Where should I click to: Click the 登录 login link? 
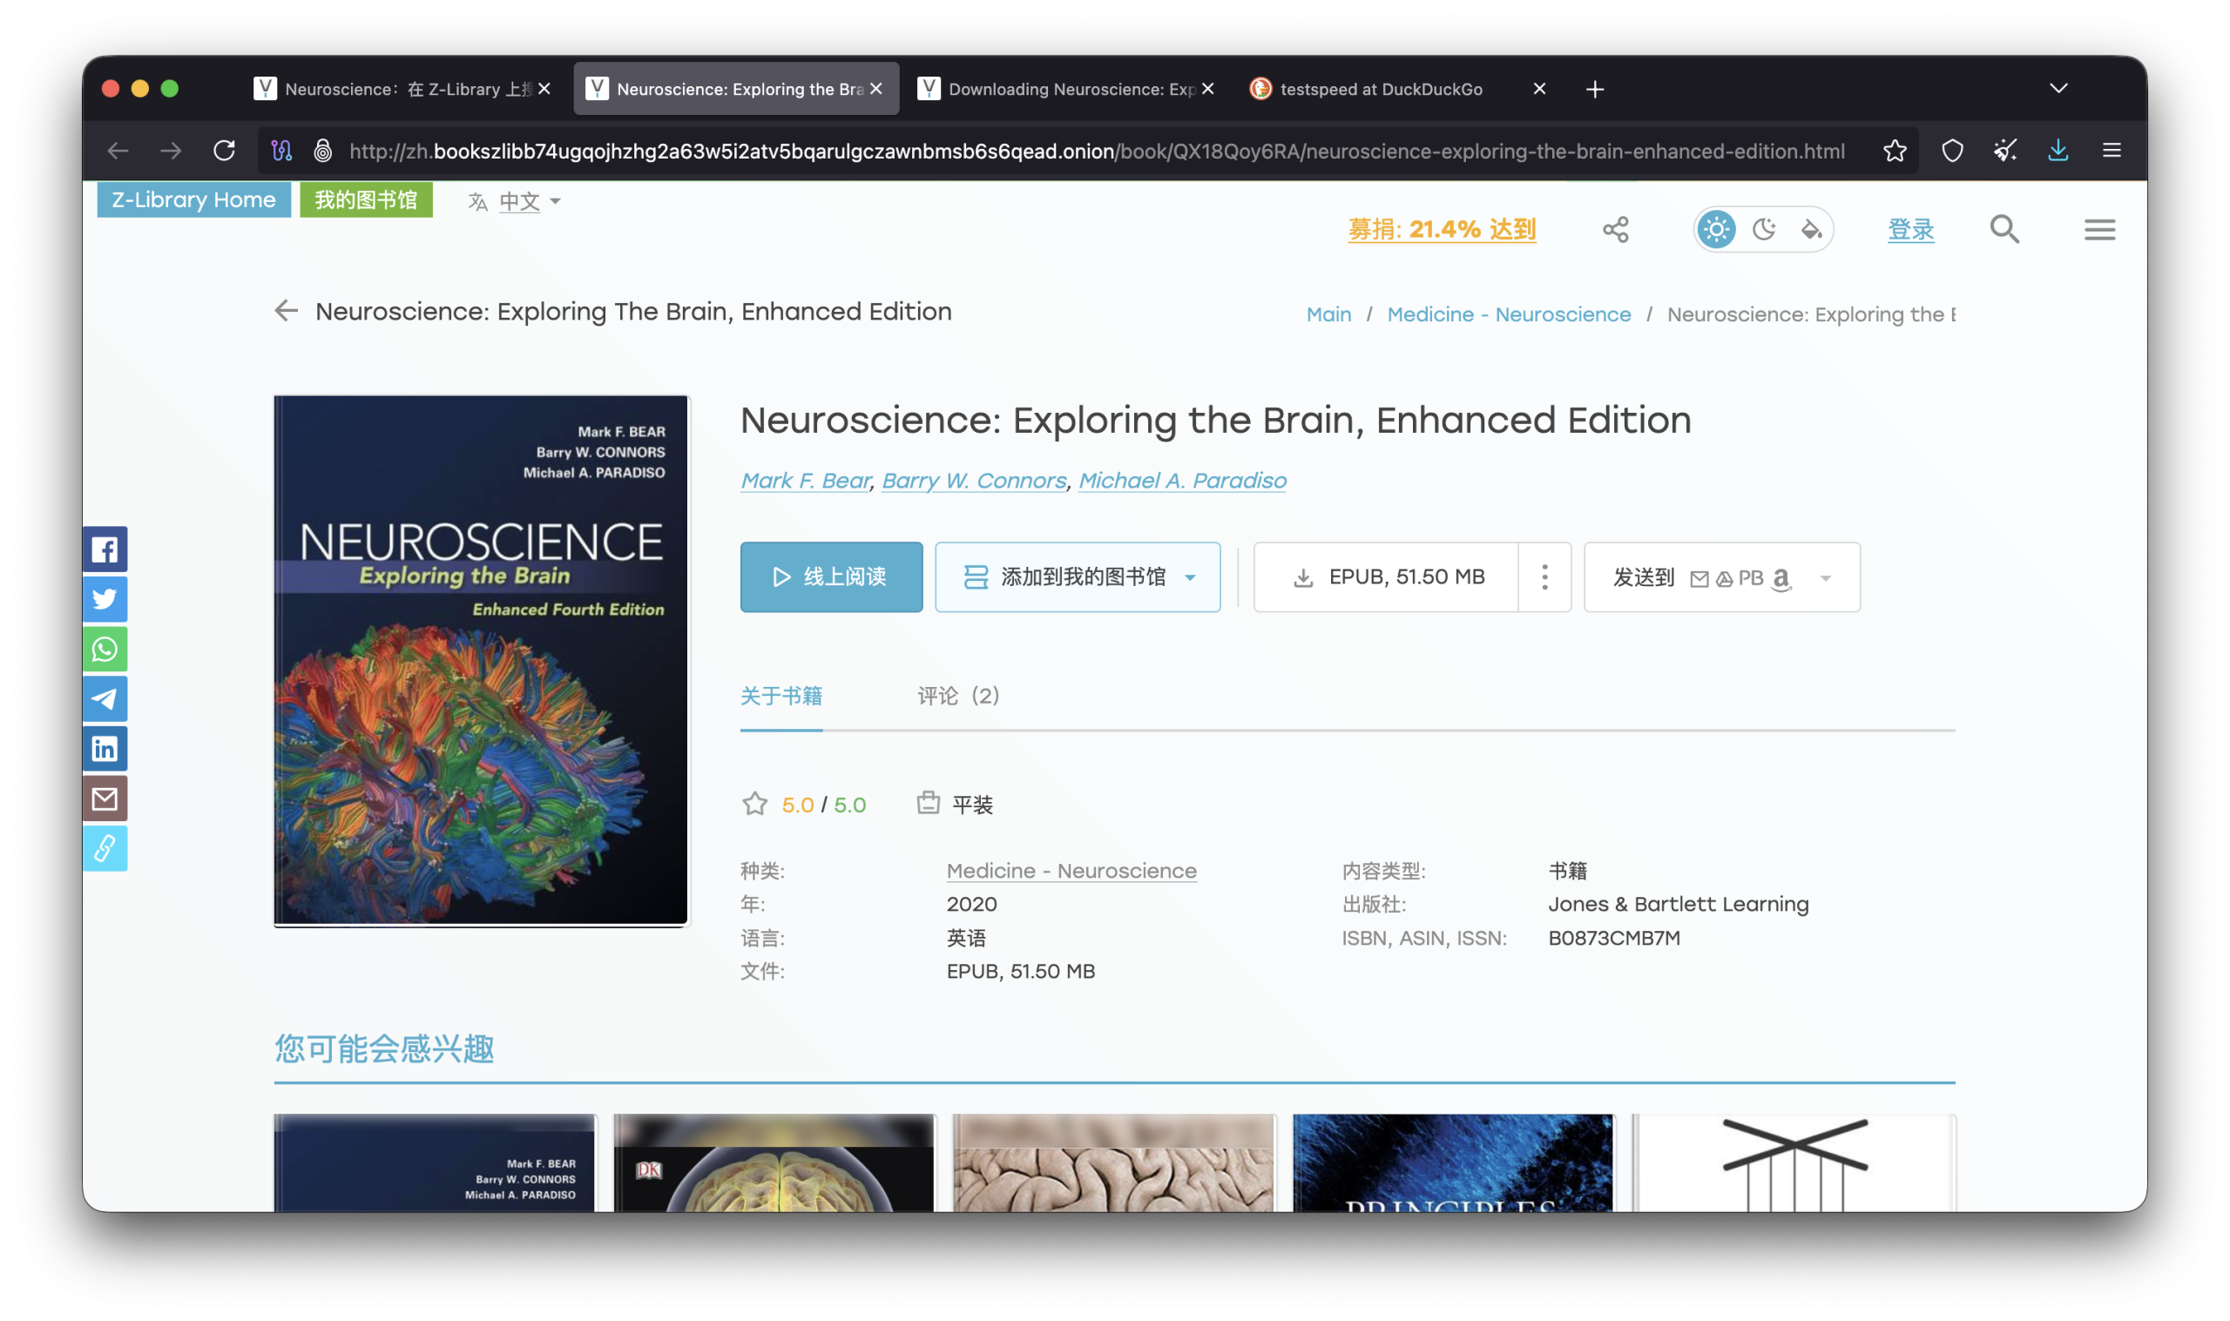pos(1910,230)
